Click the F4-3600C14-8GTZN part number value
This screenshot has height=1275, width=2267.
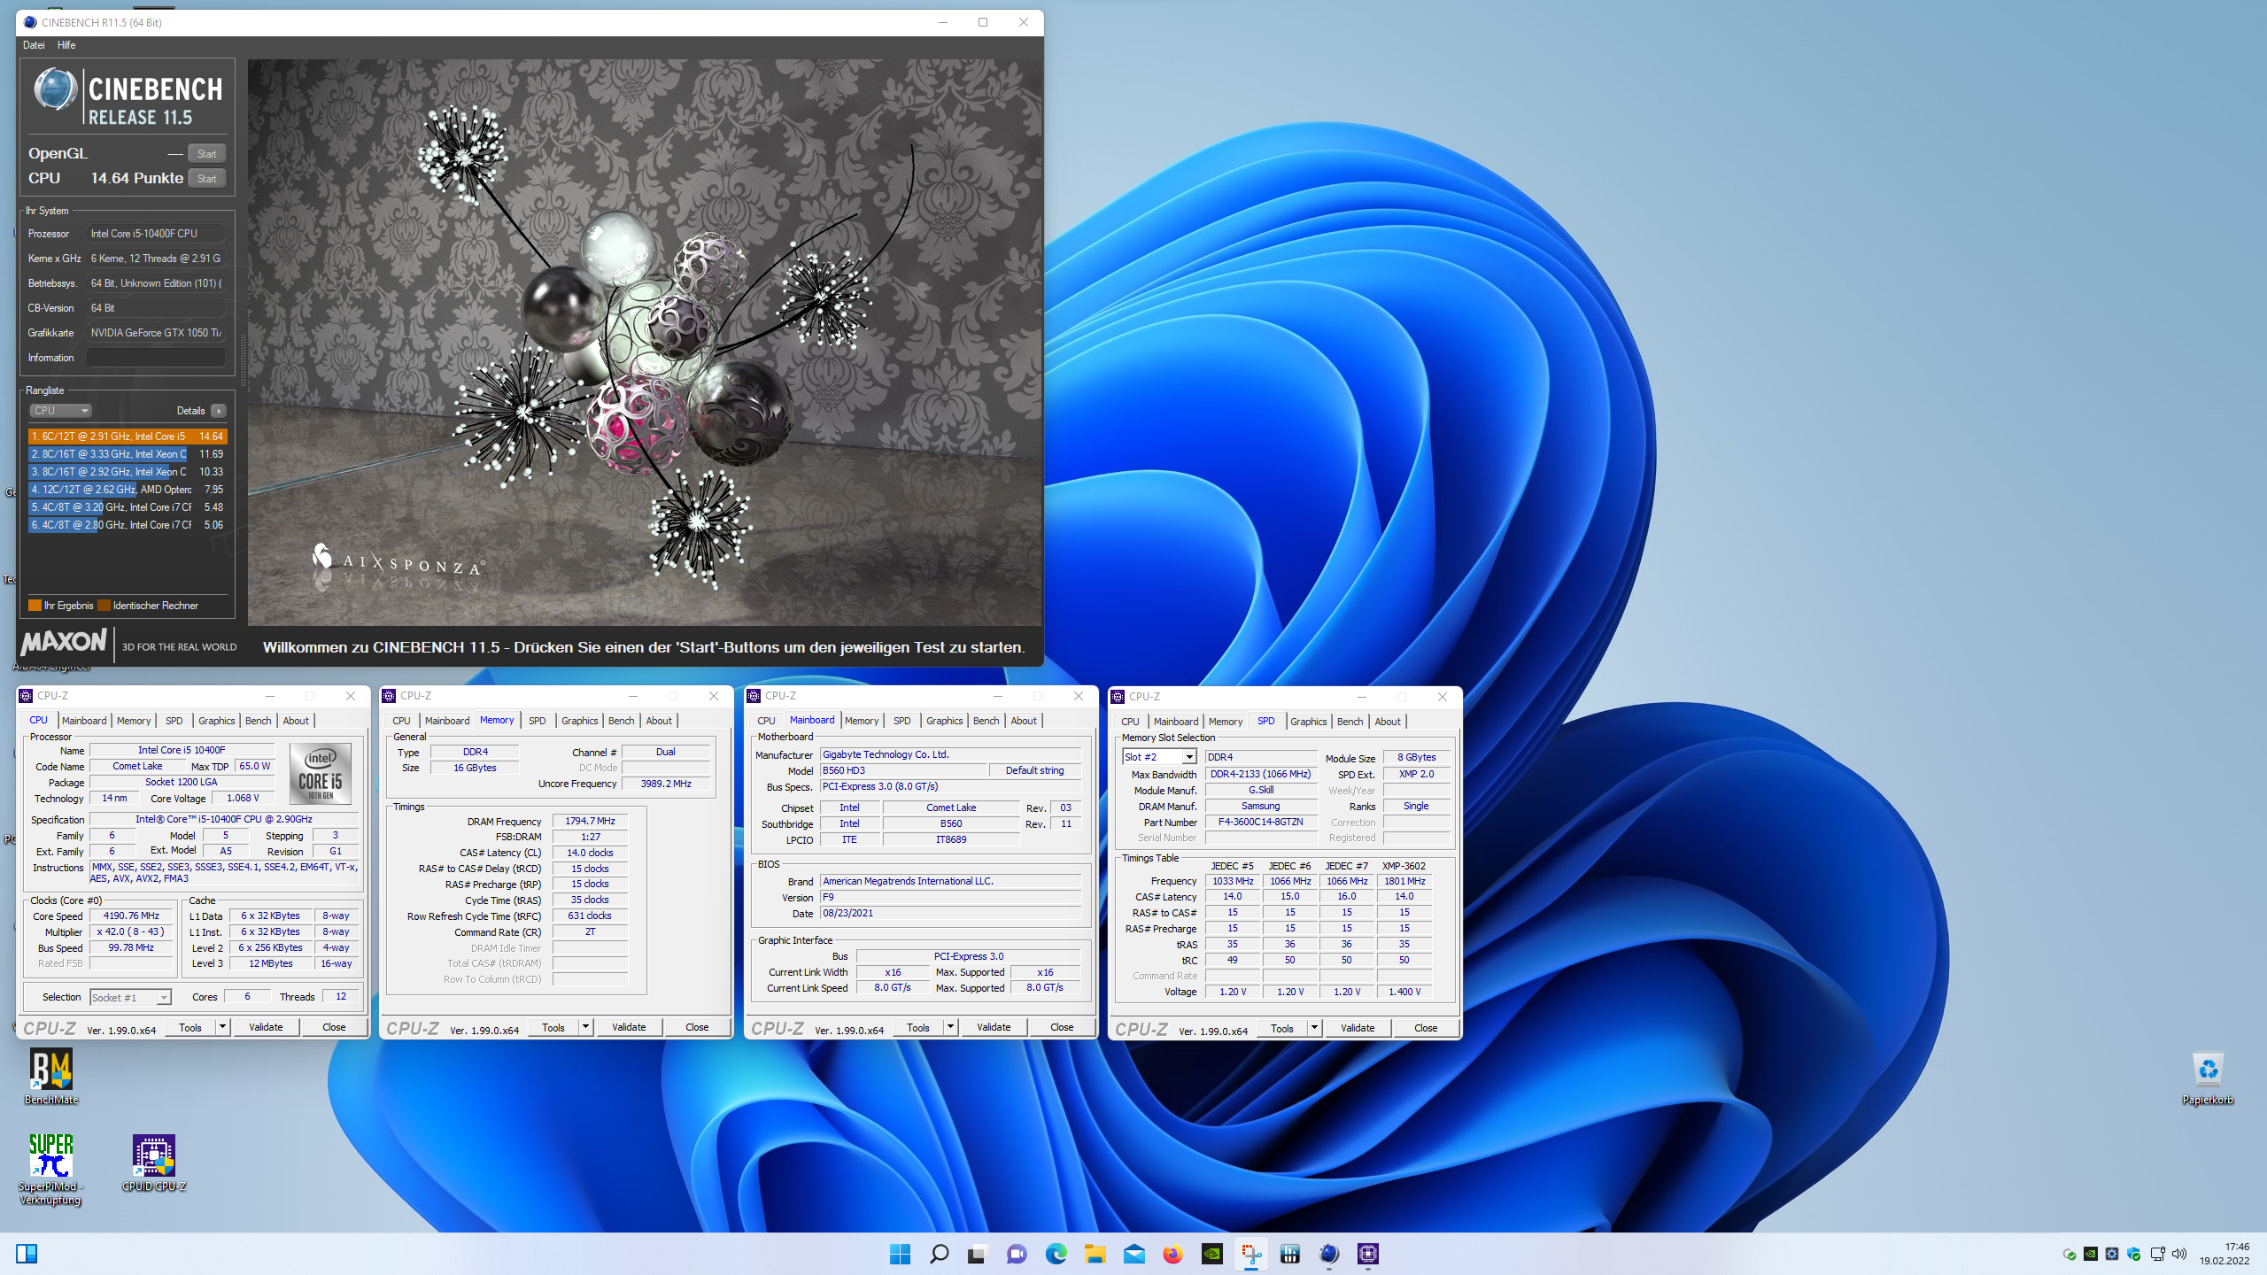(1260, 822)
